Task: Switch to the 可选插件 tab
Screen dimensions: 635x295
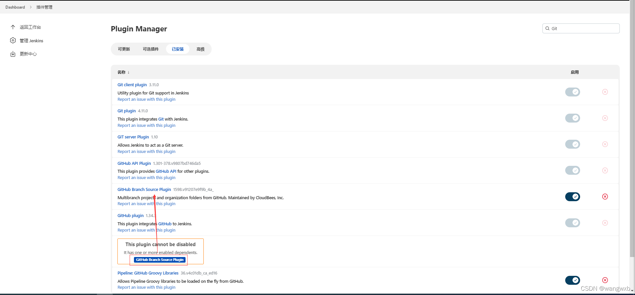Action: click(151, 49)
